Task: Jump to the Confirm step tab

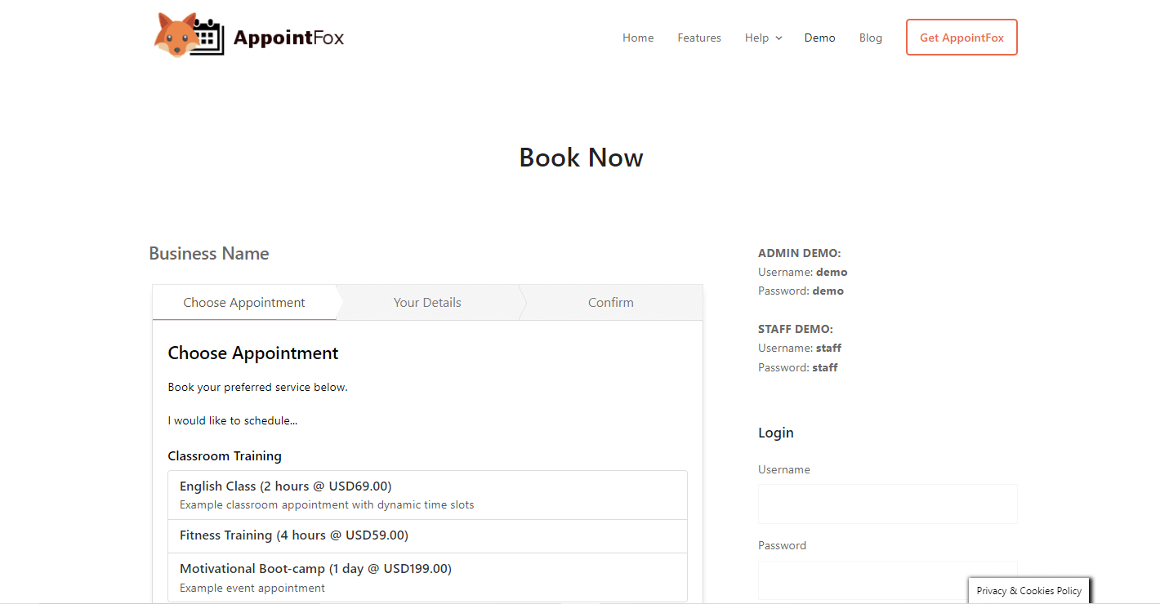Action: (x=611, y=303)
